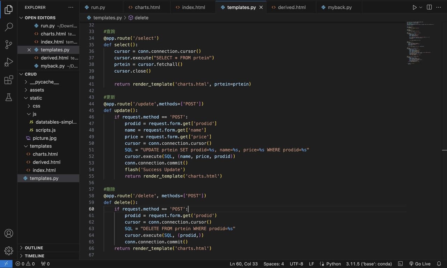This screenshot has width=447, height=268.
Task: Open the integrated terminal icon in status bar
Action: click(x=400, y=264)
